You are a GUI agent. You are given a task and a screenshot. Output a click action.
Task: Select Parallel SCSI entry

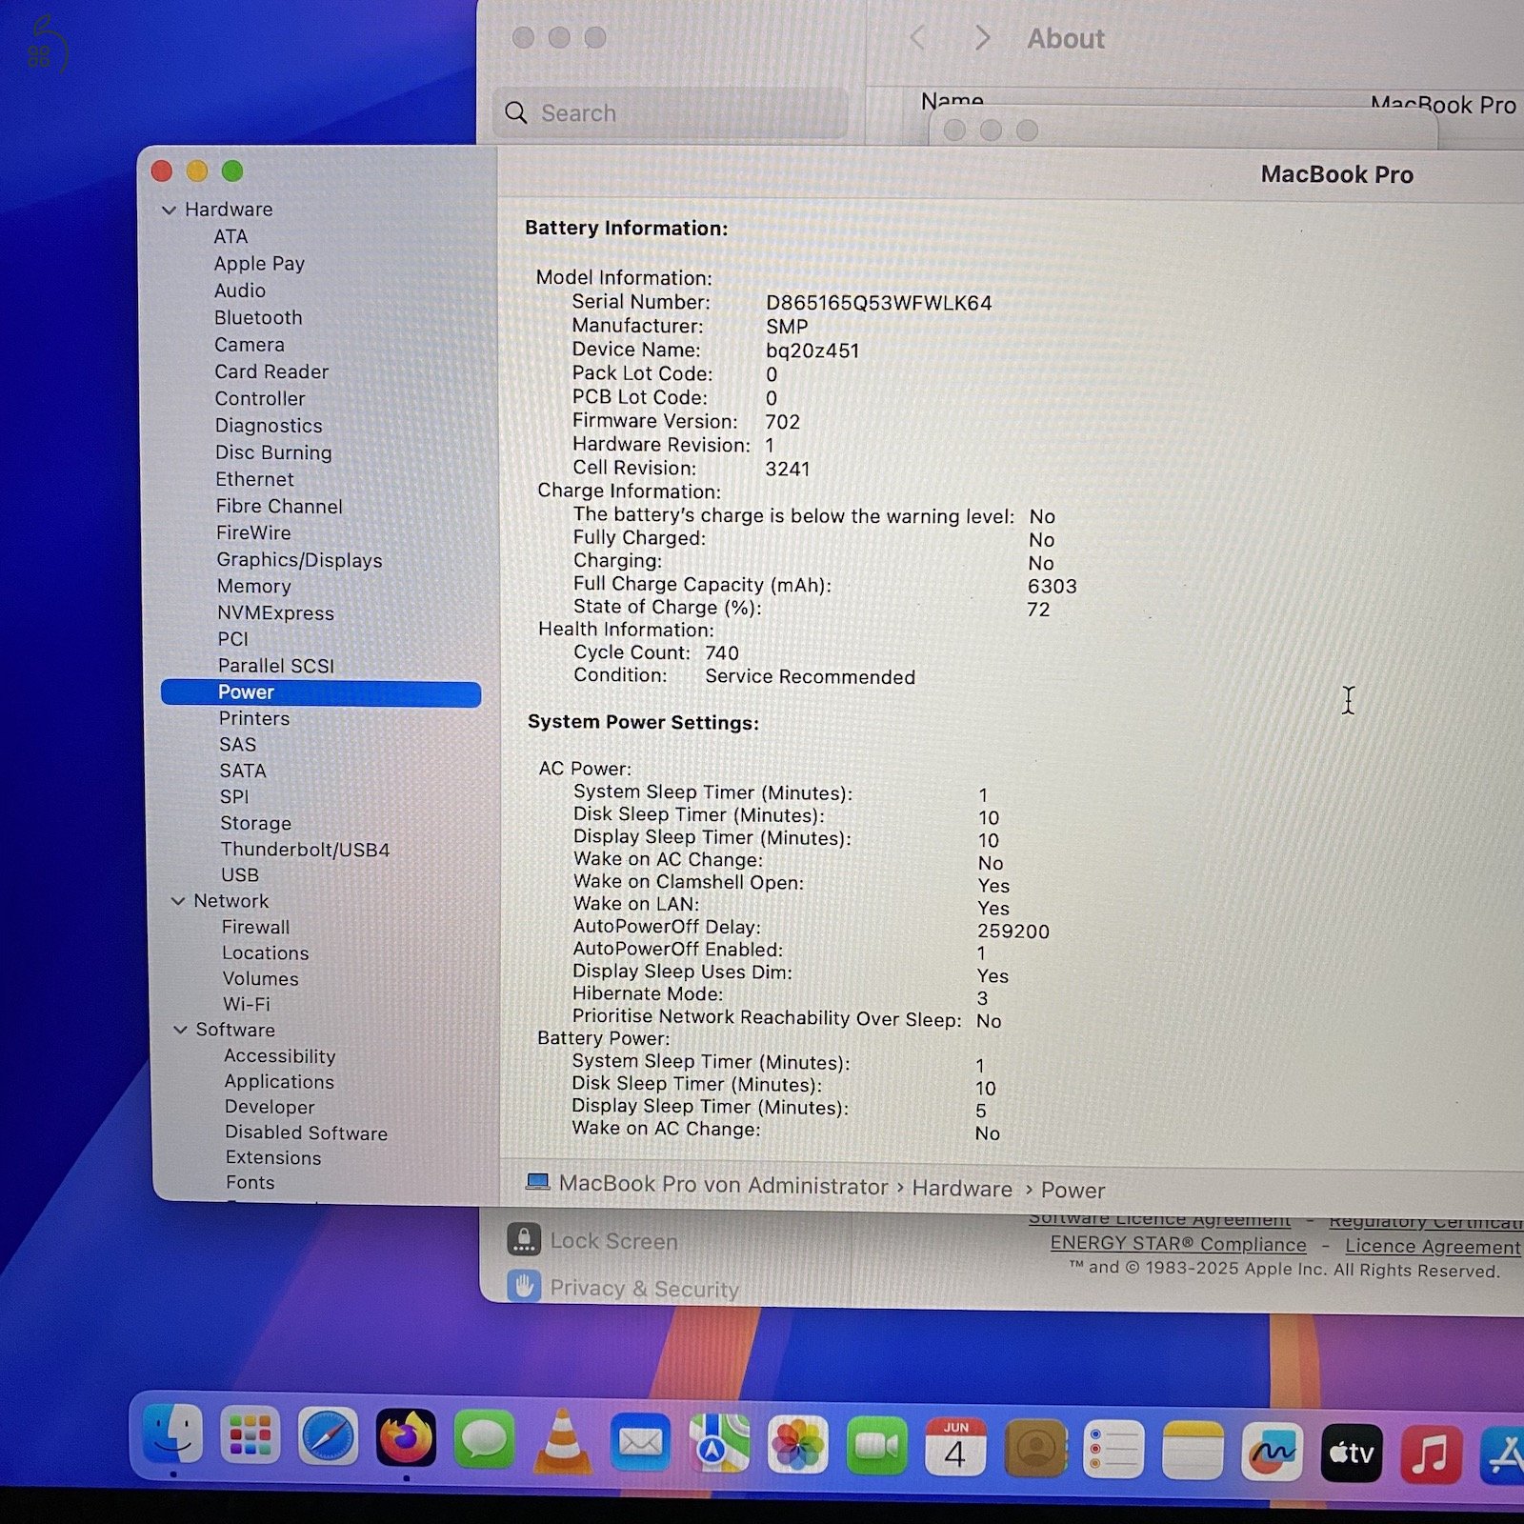(x=276, y=666)
